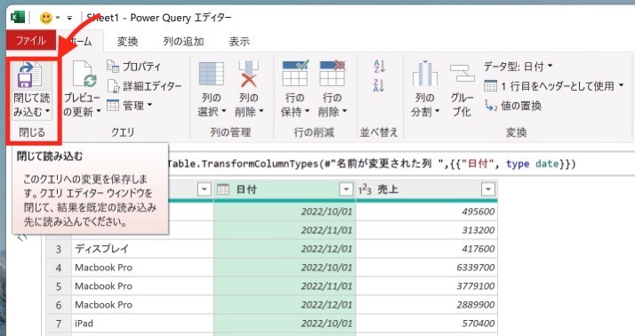Click the 列の分割 split column icon
Screen dimensions: 635x336
(x=425, y=74)
